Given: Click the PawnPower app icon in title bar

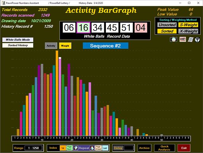Looking at the screenshot, I should point(4,3).
